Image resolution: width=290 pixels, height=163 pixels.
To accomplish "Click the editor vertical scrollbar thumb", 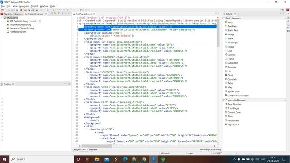I will pos(218,33).
